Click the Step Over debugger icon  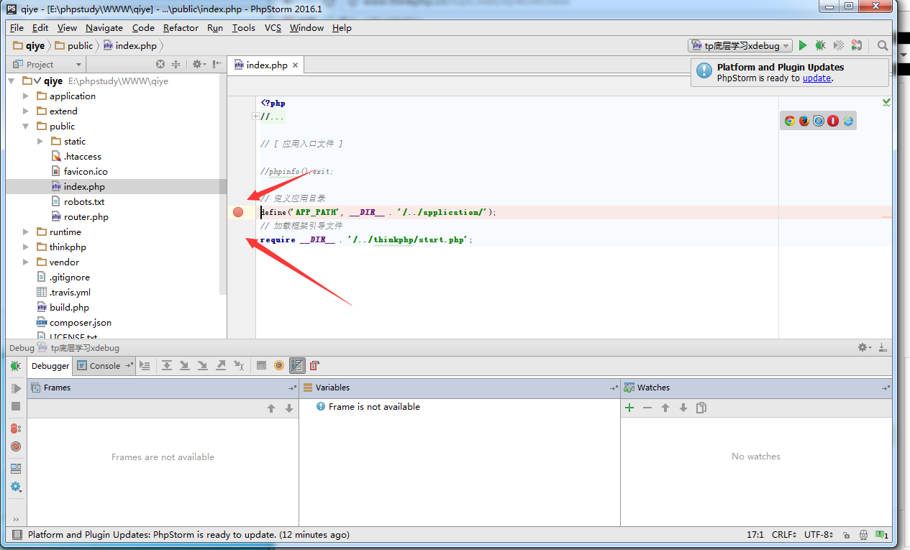(x=166, y=365)
